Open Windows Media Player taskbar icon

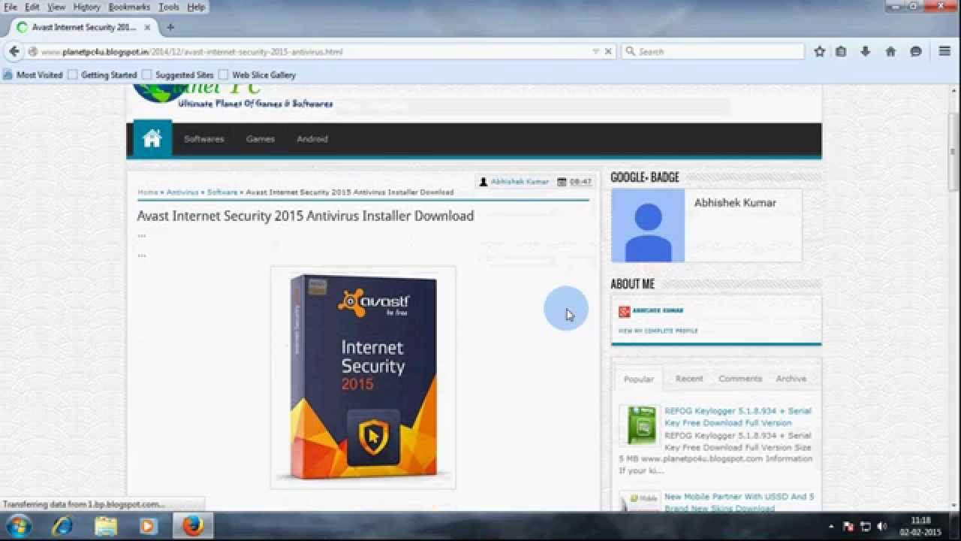click(147, 526)
